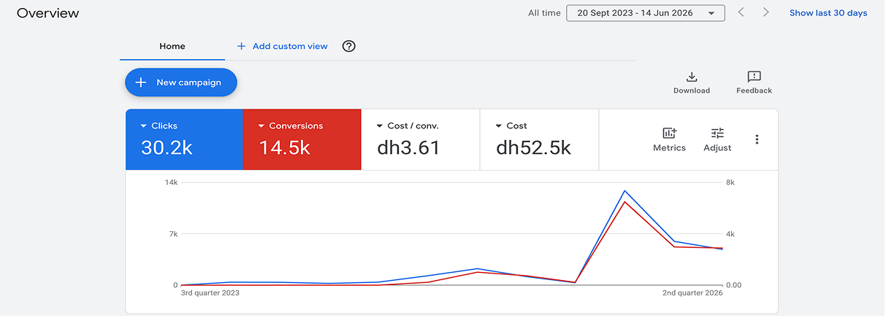The height and width of the screenshot is (318, 886).
Task: Expand the Cost metric dropdown arrow
Action: pyautogui.click(x=499, y=126)
